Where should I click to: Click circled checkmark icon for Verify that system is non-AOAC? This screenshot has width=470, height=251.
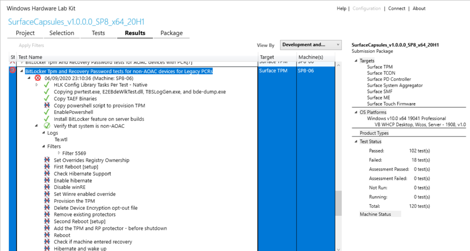[46, 126]
